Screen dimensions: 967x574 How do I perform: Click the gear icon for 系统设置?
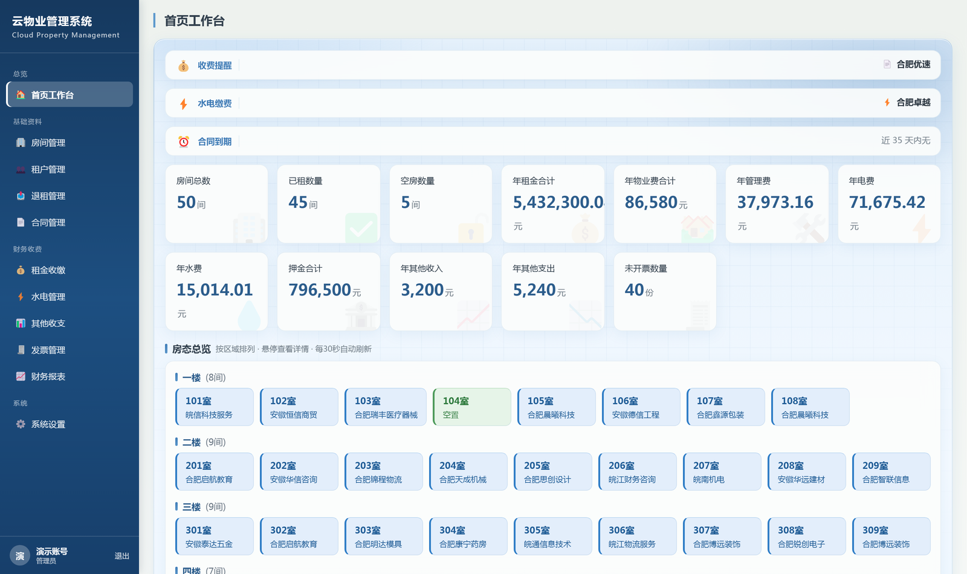[x=21, y=424]
